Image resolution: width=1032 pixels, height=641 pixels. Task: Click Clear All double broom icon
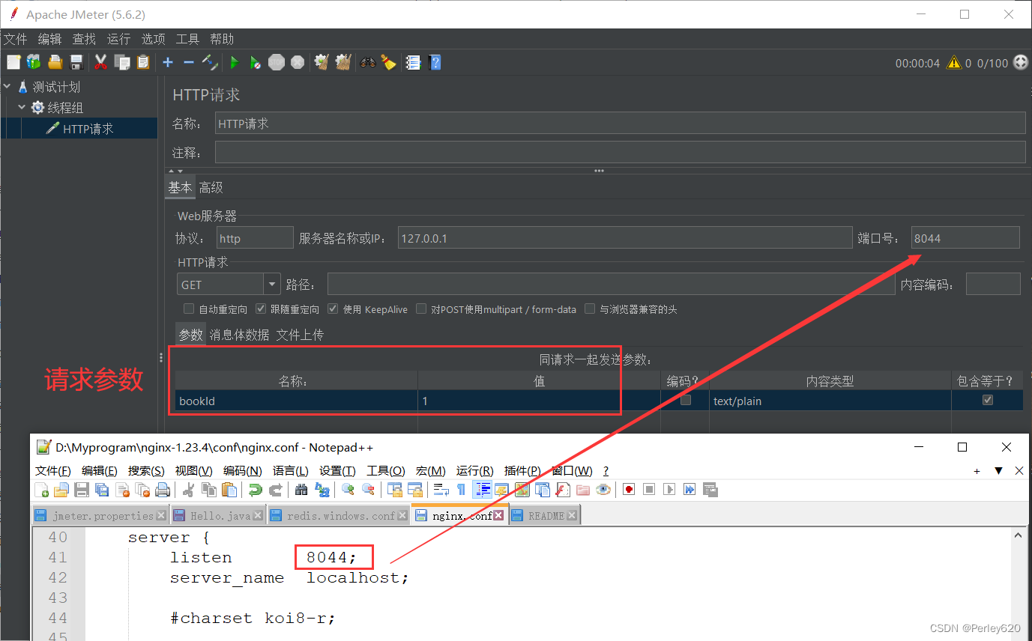coord(343,63)
